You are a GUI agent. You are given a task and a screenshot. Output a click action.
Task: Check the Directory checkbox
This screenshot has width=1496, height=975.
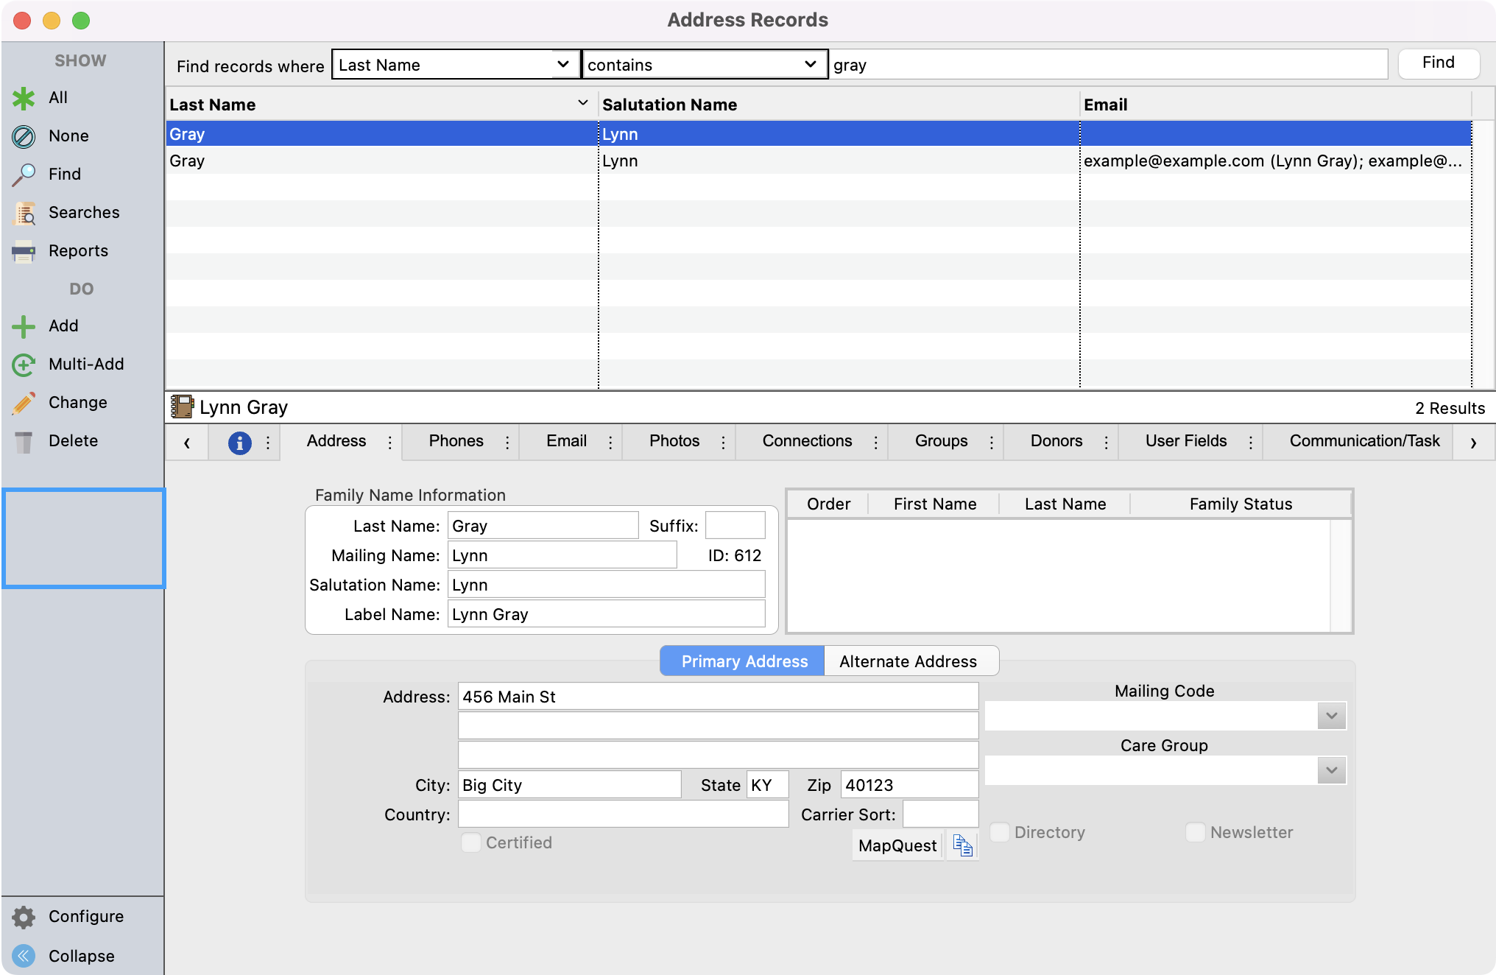(1000, 832)
